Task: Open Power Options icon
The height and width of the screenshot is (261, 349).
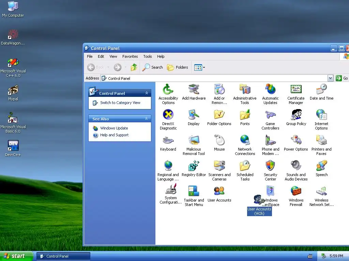Action: coord(296,143)
